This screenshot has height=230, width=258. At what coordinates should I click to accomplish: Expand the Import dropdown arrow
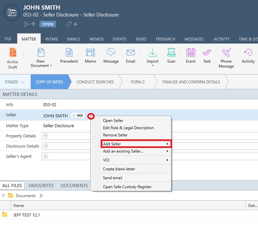pyautogui.click(x=153, y=66)
